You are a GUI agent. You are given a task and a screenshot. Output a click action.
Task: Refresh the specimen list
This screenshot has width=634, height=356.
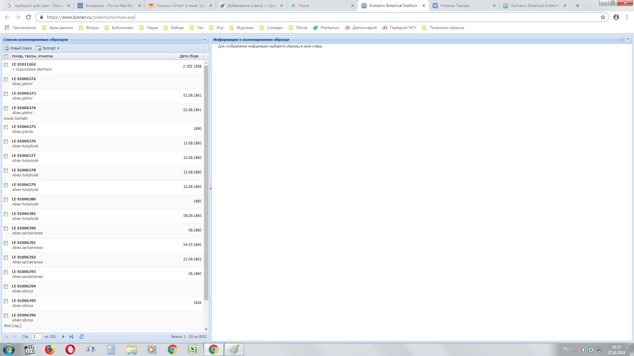coord(82,337)
